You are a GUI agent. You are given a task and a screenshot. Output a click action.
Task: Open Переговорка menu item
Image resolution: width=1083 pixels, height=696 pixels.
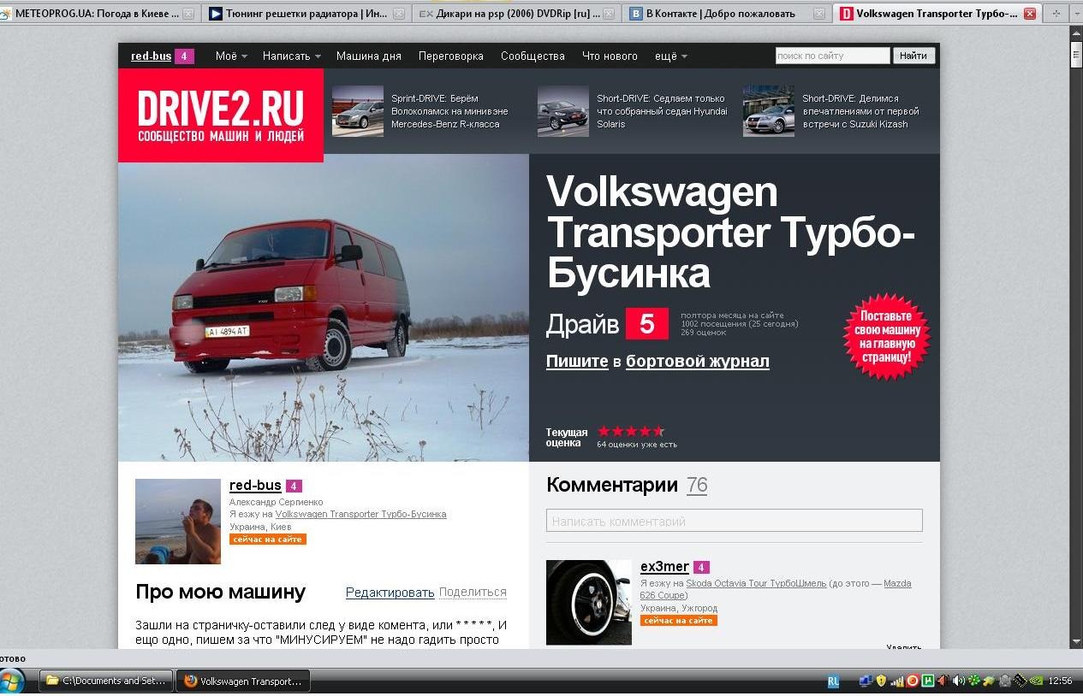point(451,56)
